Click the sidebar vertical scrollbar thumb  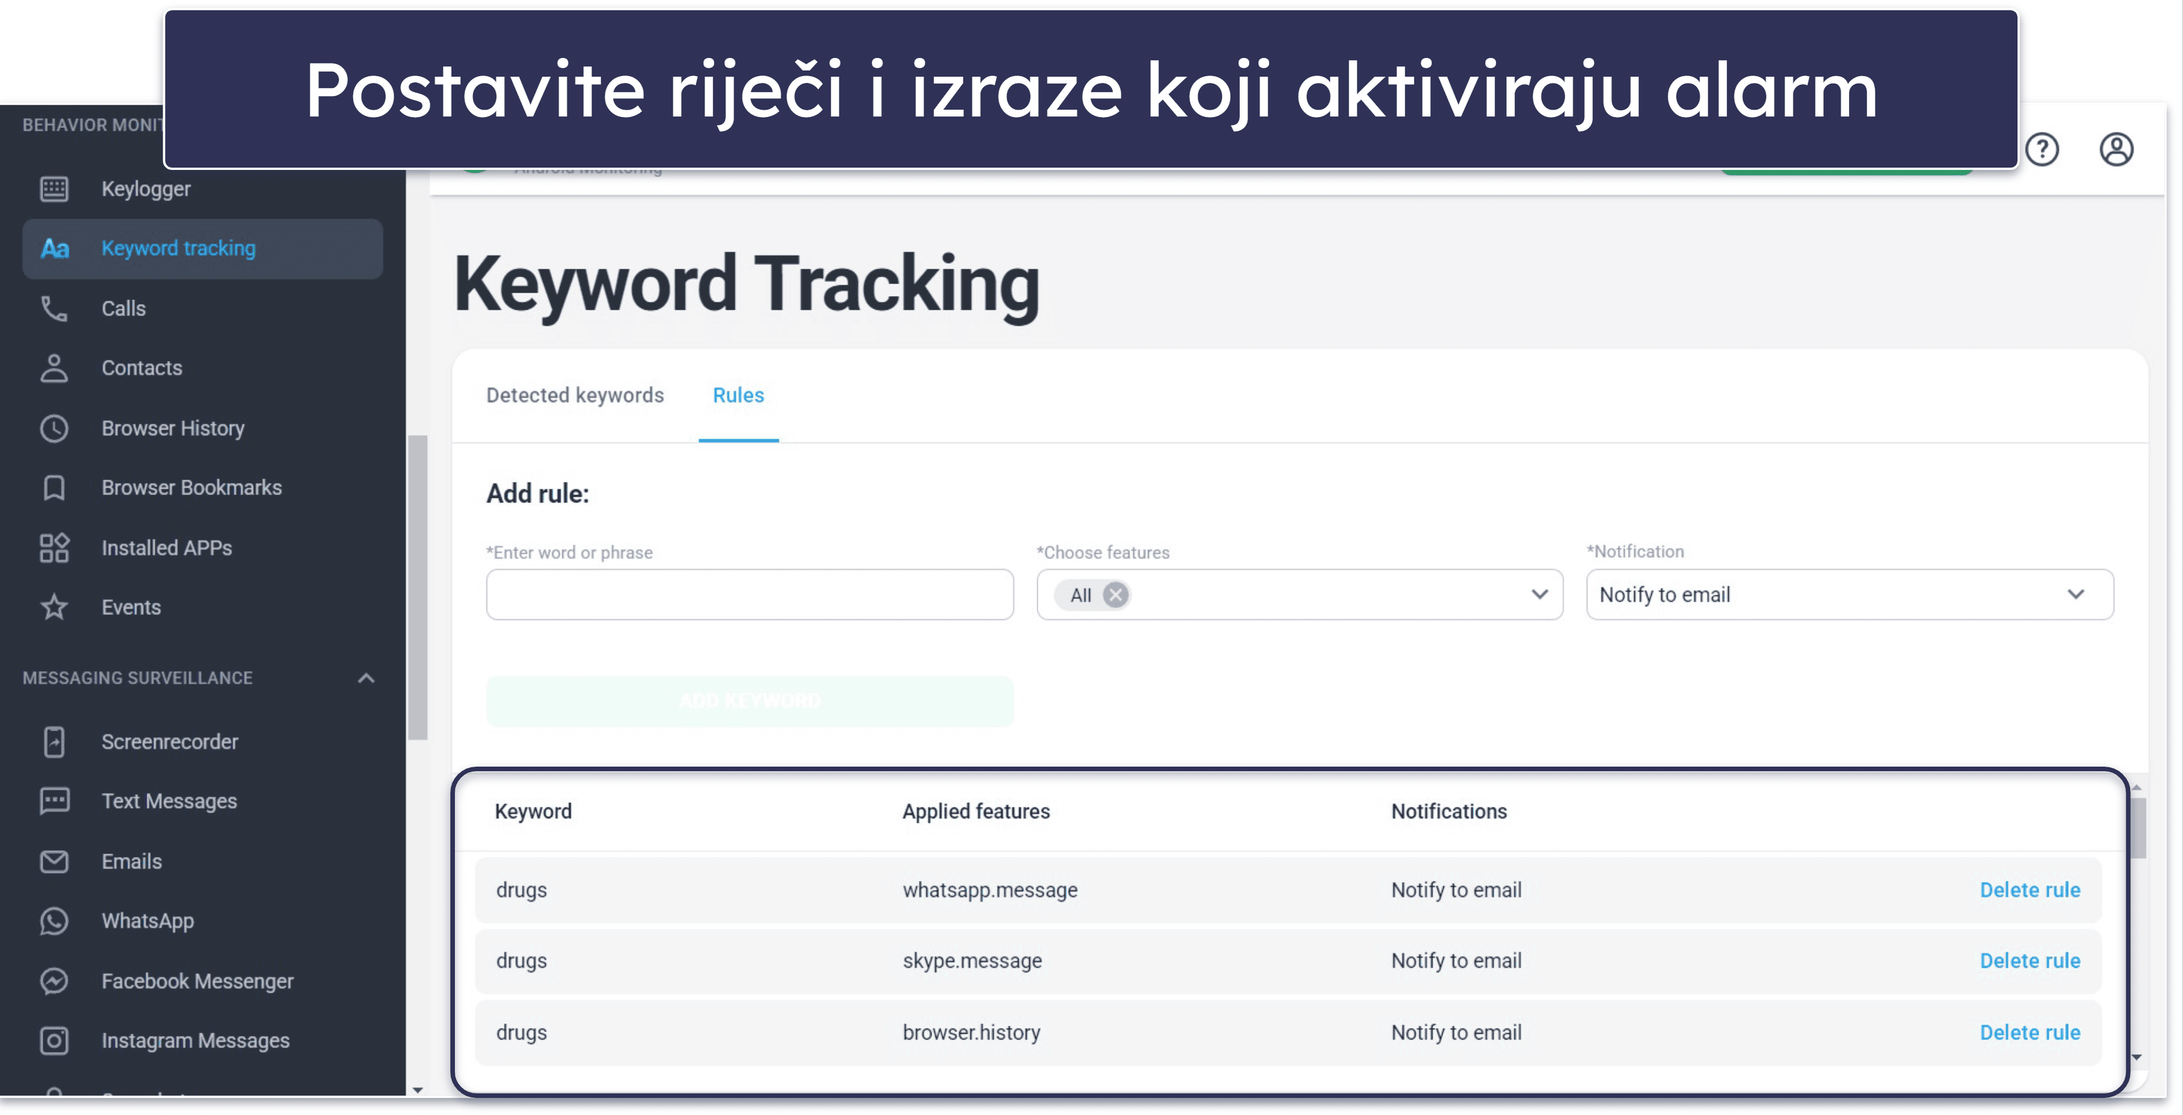click(x=417, y=588)
